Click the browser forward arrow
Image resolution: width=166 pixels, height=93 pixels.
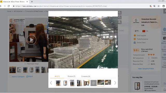(5, 6)
